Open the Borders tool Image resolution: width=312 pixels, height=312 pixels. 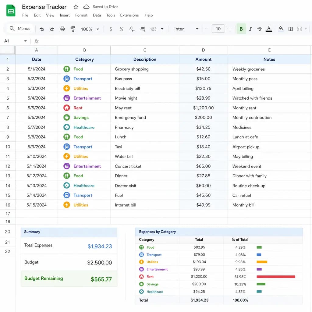pyautogui.click(x=290, y=29)
